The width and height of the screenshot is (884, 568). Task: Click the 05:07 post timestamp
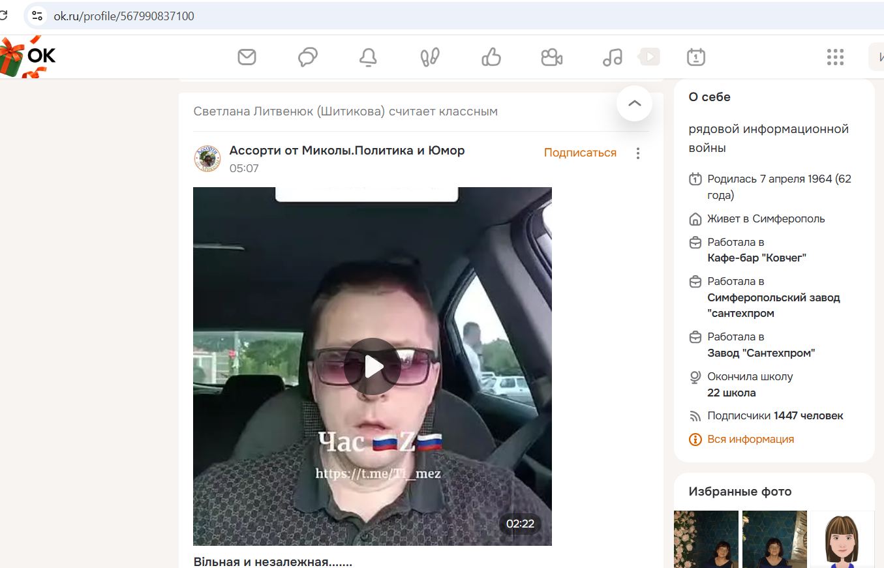click(244, 168)
